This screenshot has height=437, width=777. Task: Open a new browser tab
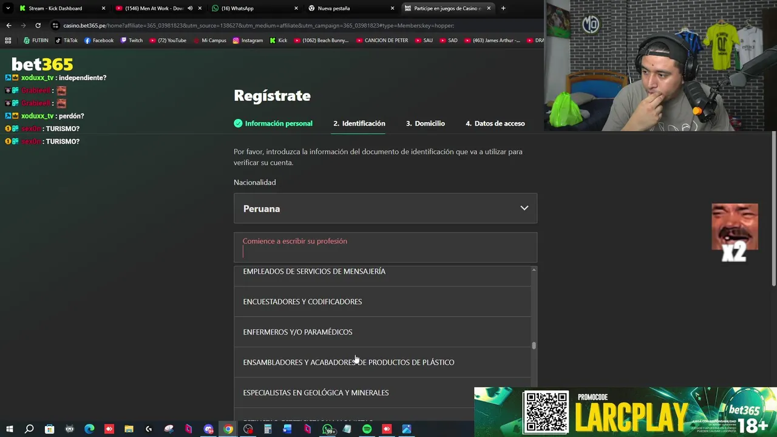(x=503, y=8)
